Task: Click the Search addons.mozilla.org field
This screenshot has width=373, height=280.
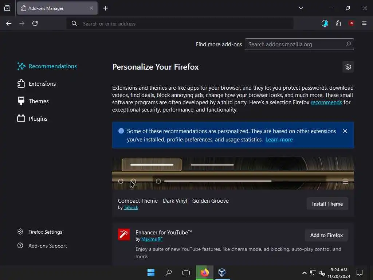Action: coord(299,44)
